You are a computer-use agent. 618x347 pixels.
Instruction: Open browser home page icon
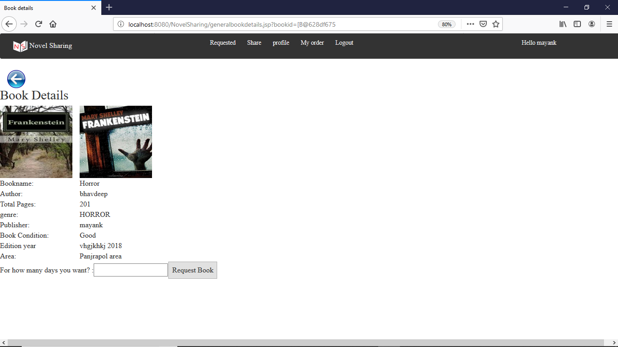point(53,24)
